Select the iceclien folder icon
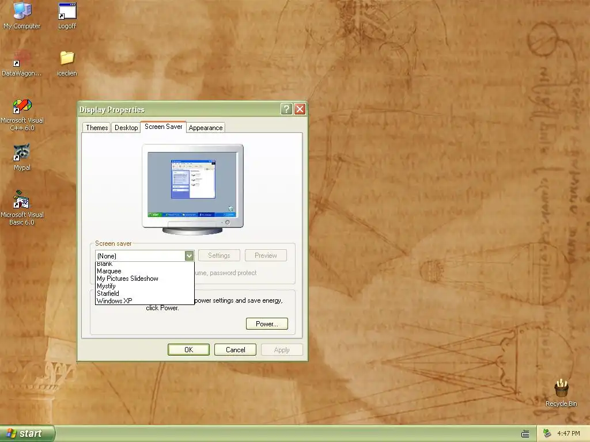The height and width of the screenshot is (442, 590). pos(67,63)
